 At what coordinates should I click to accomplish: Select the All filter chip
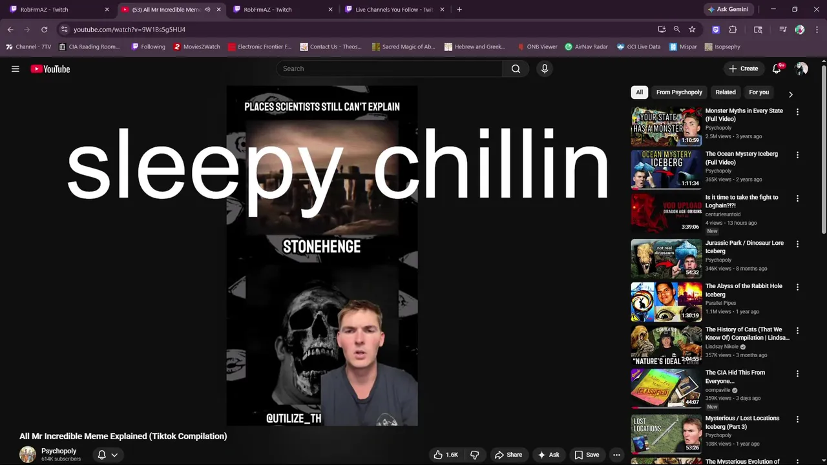point(640,92)
